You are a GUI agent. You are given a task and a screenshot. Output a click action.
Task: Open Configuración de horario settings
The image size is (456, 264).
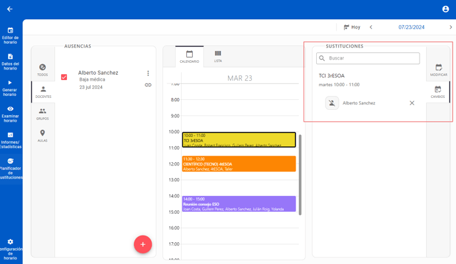(11, 249)
